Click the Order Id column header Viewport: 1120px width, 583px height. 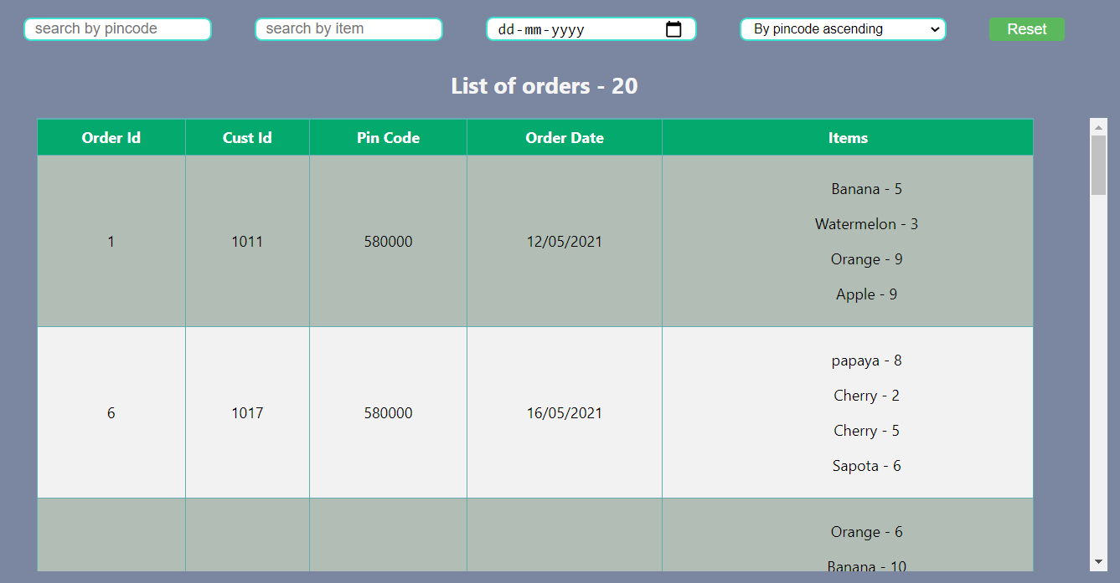tap(111, 138)
